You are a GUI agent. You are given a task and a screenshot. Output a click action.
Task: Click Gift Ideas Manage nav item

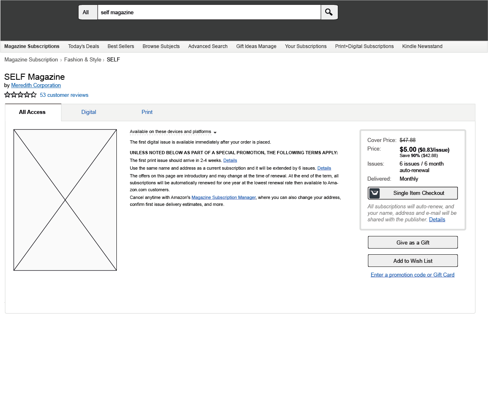[x=256, y=46]
